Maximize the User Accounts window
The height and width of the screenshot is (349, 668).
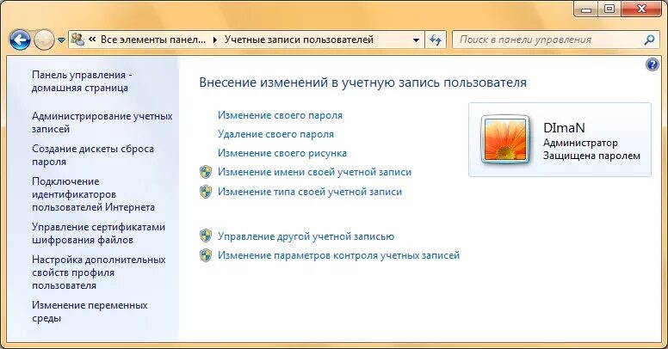tap(609, 8)
